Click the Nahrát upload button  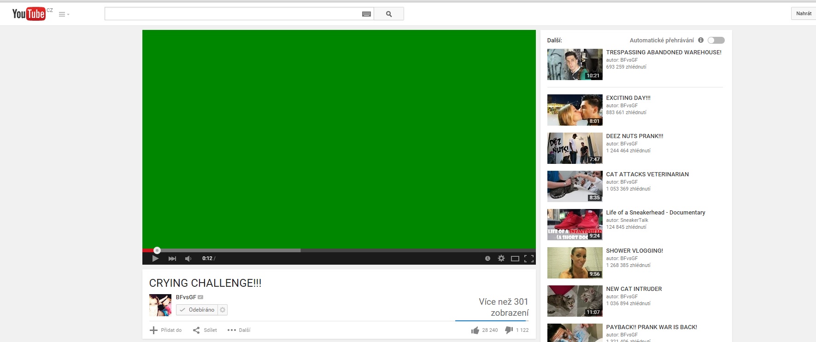click(x=804, y=13)
